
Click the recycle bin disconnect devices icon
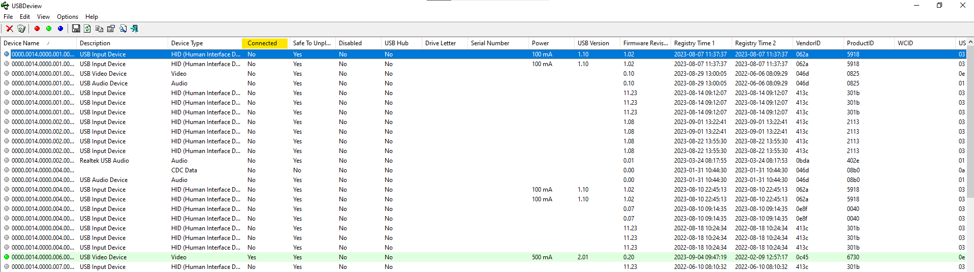tap(21, 28)
